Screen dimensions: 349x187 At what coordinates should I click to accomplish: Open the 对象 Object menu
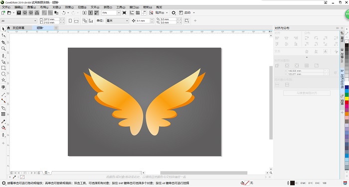56,7
